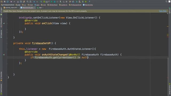Click the yellow warning marker in error stripe
Viewport: 171px width, 96px height.
tap(168, 26)
